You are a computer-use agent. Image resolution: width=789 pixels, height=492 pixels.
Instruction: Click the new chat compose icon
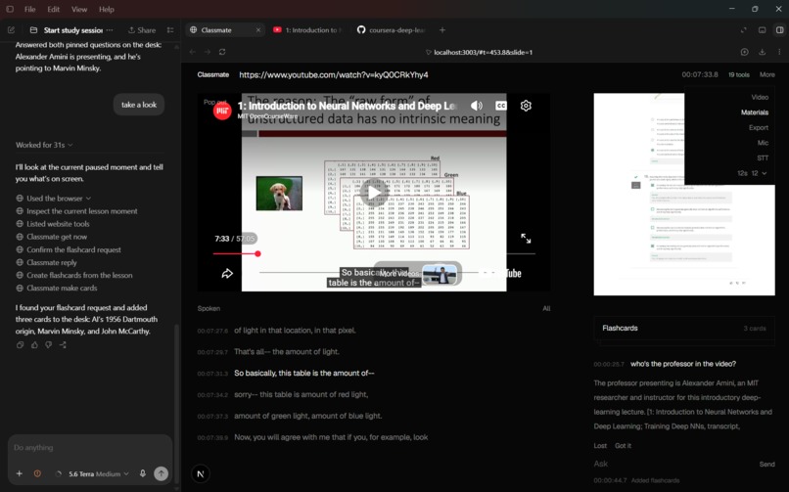pyautogui.click(x=11, y=30)
